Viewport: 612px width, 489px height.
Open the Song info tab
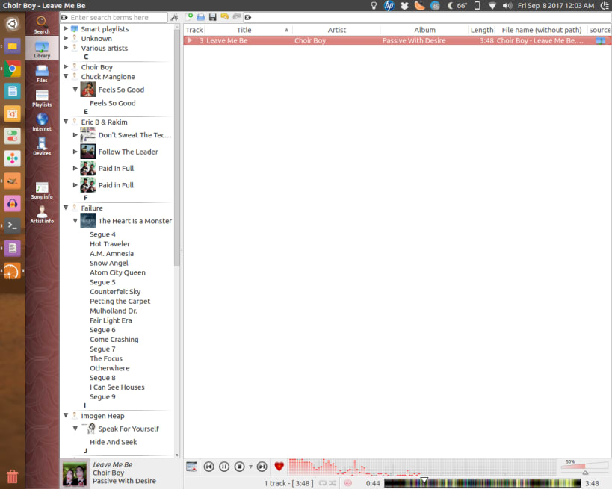(42, 190)
